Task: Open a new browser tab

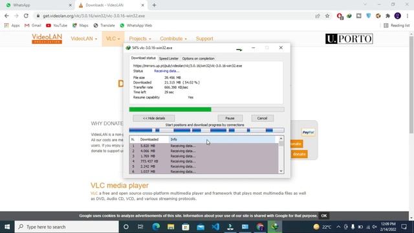Action: [x=154, y=5]
